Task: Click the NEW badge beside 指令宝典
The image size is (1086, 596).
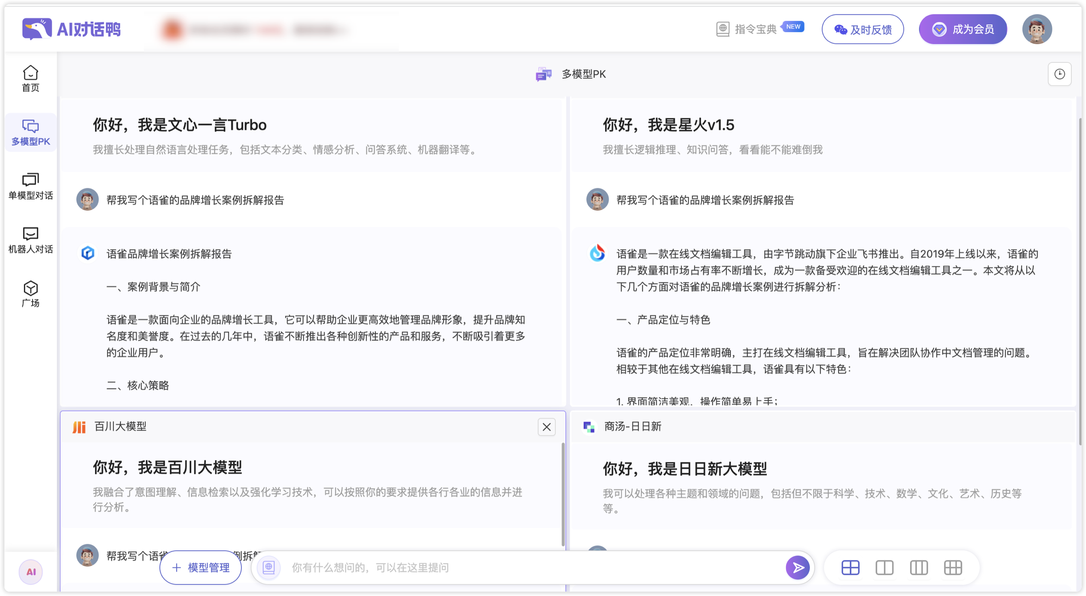Action: 793,27
